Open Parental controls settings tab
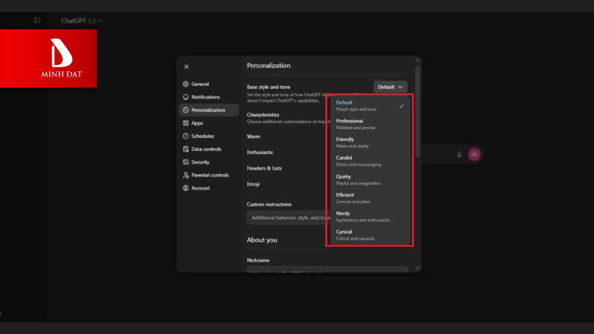The height and width of the screenshot is (334, 594). pyautogui.click(x=210, y=175)
